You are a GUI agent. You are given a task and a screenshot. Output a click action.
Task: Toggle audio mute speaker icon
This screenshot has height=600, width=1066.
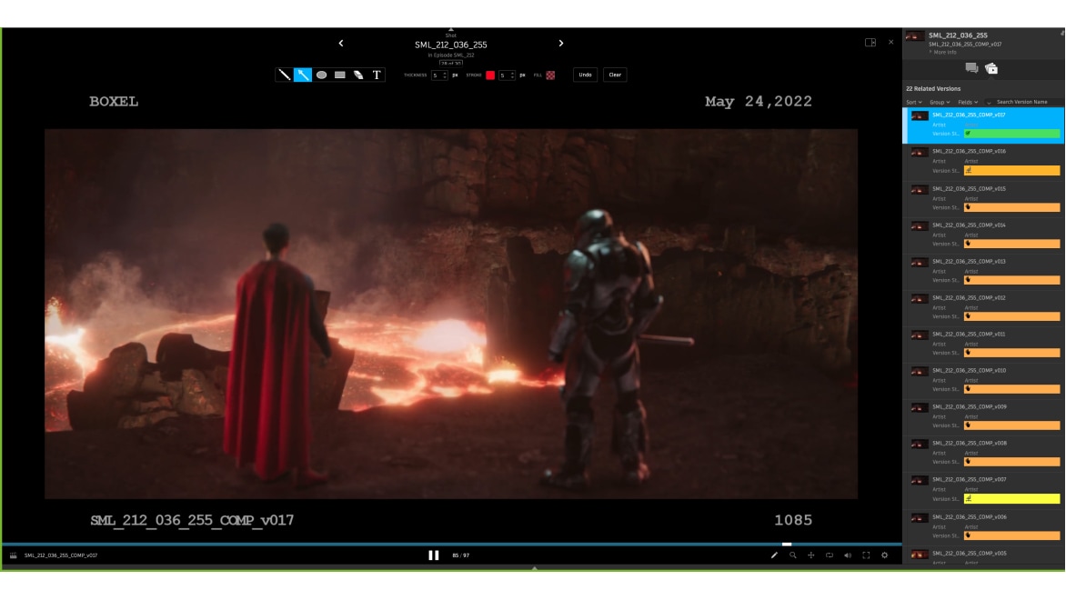(x=848, y=555)
